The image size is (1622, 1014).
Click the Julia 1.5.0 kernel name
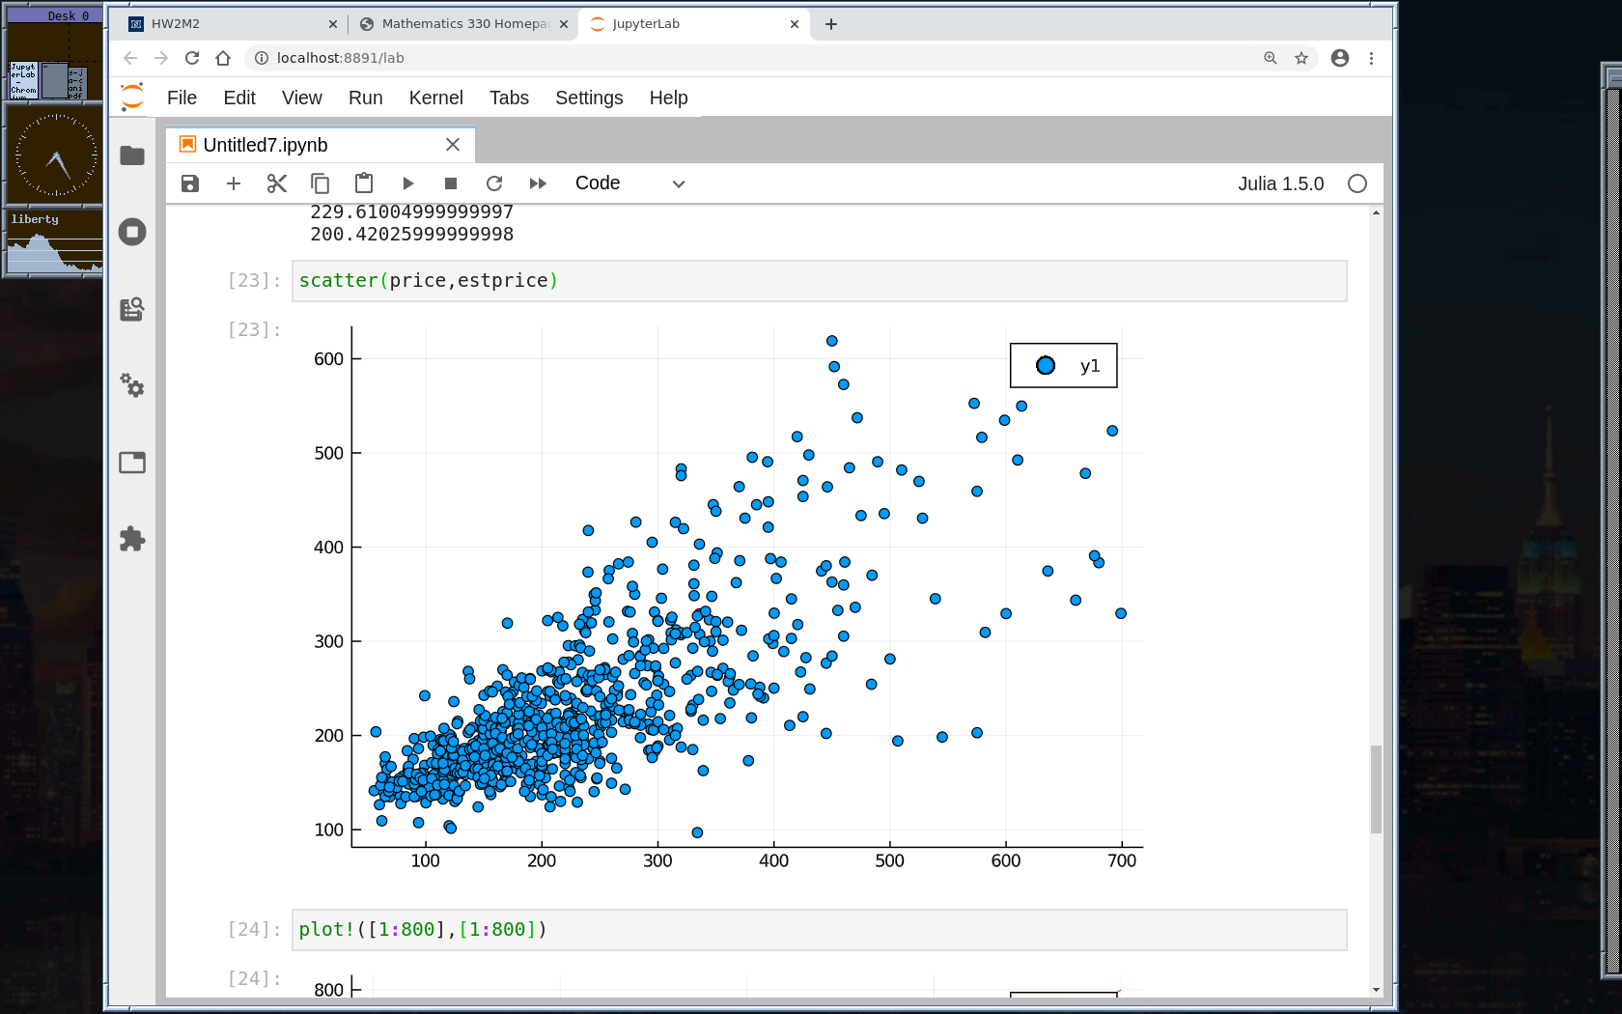pos(1280,183)
